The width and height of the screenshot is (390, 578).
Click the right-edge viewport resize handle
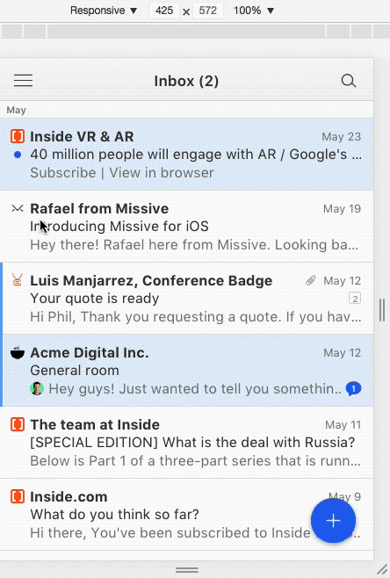[x=382, y=309]
